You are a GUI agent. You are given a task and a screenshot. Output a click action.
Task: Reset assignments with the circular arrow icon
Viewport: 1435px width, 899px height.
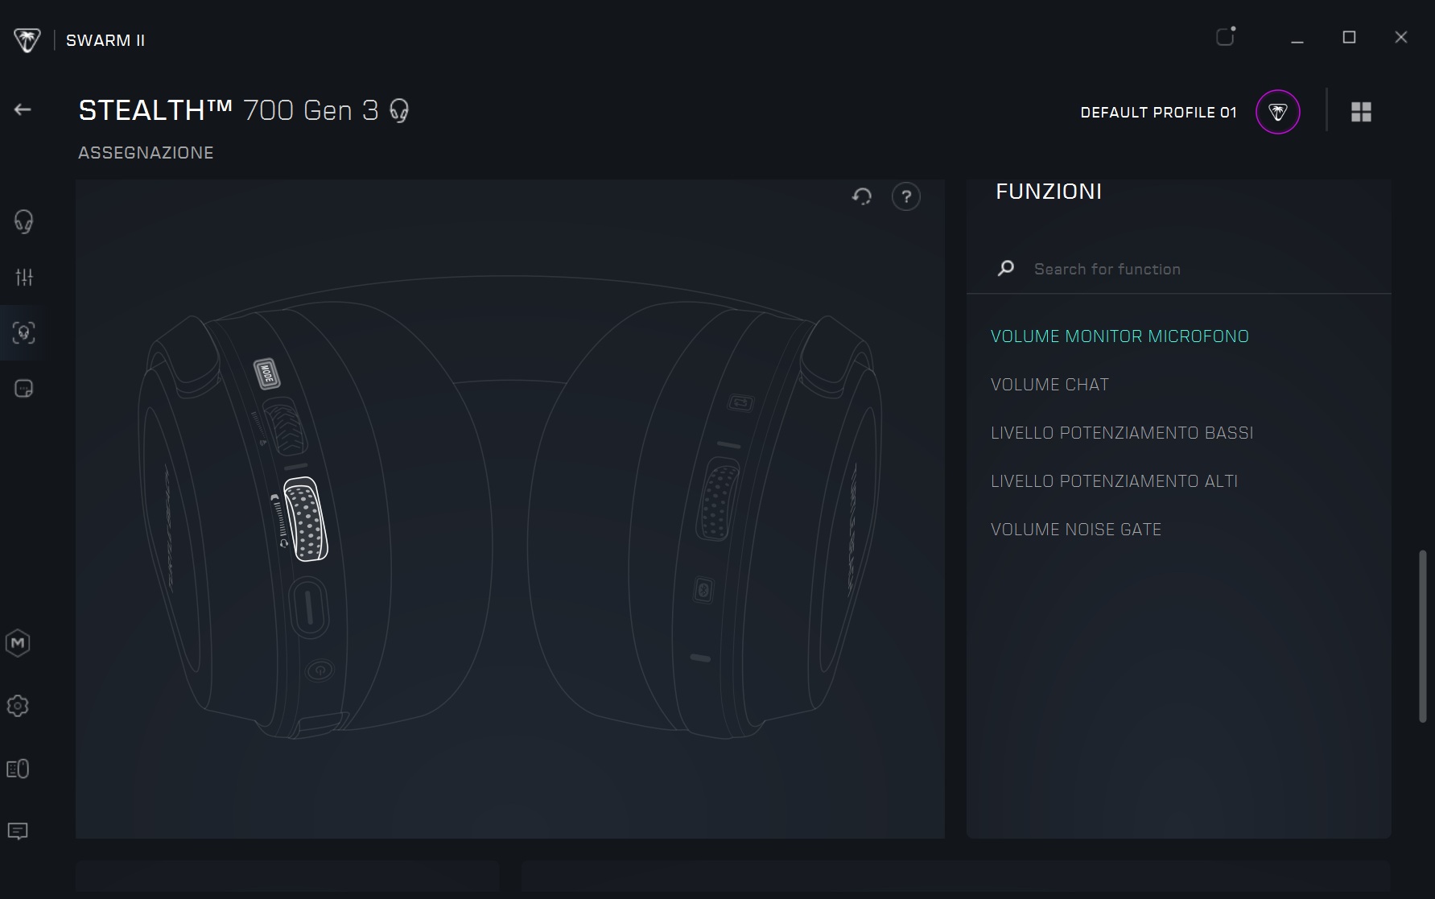click(862, 196)
